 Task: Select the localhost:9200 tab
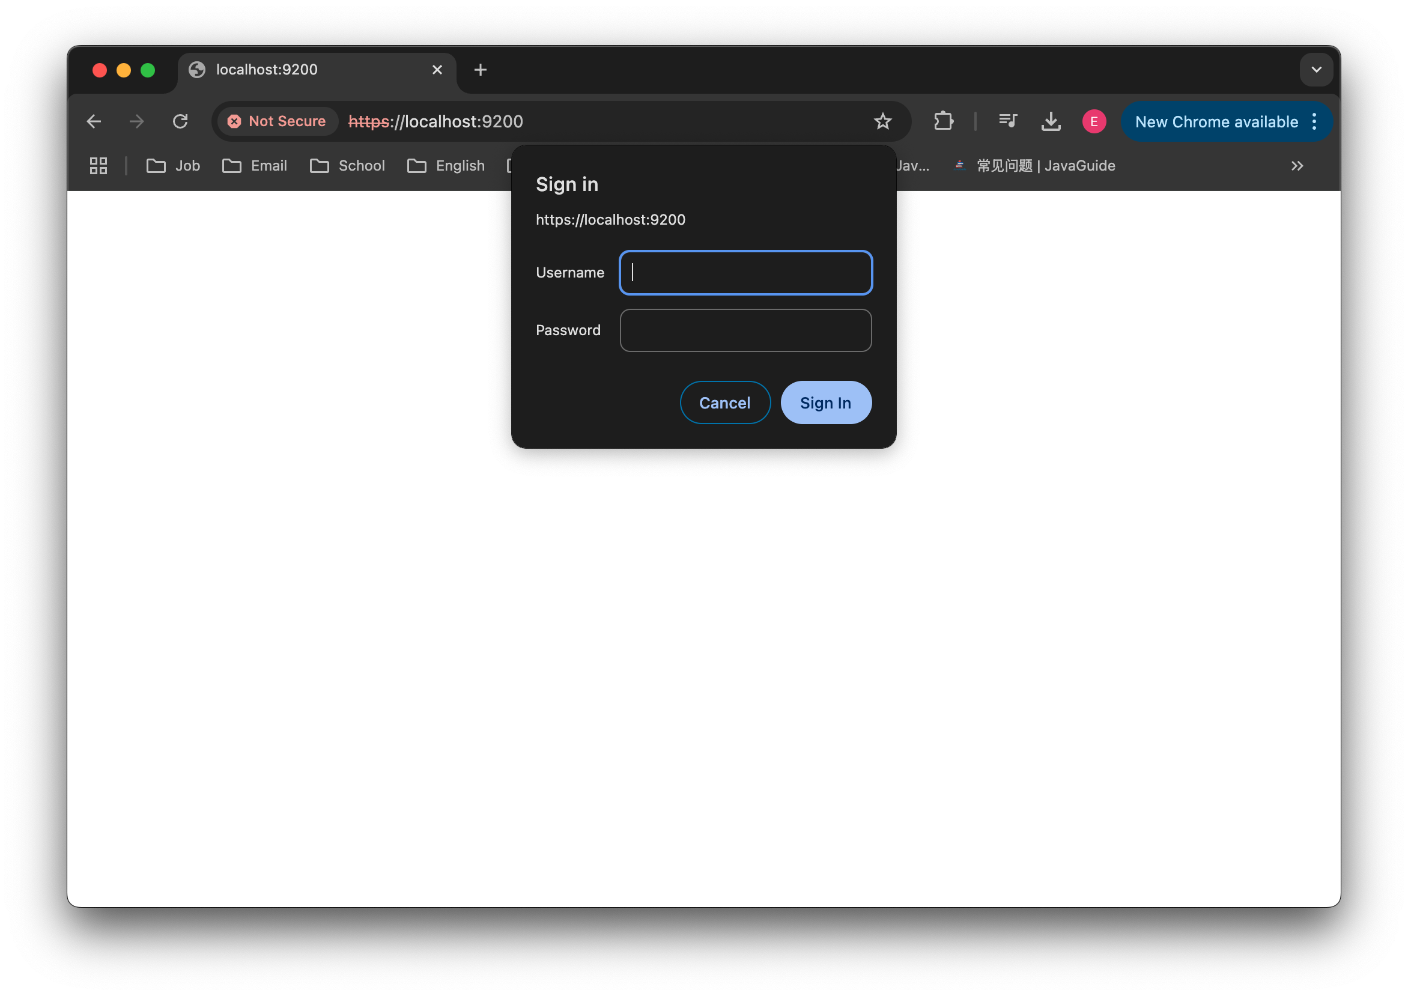306,70
